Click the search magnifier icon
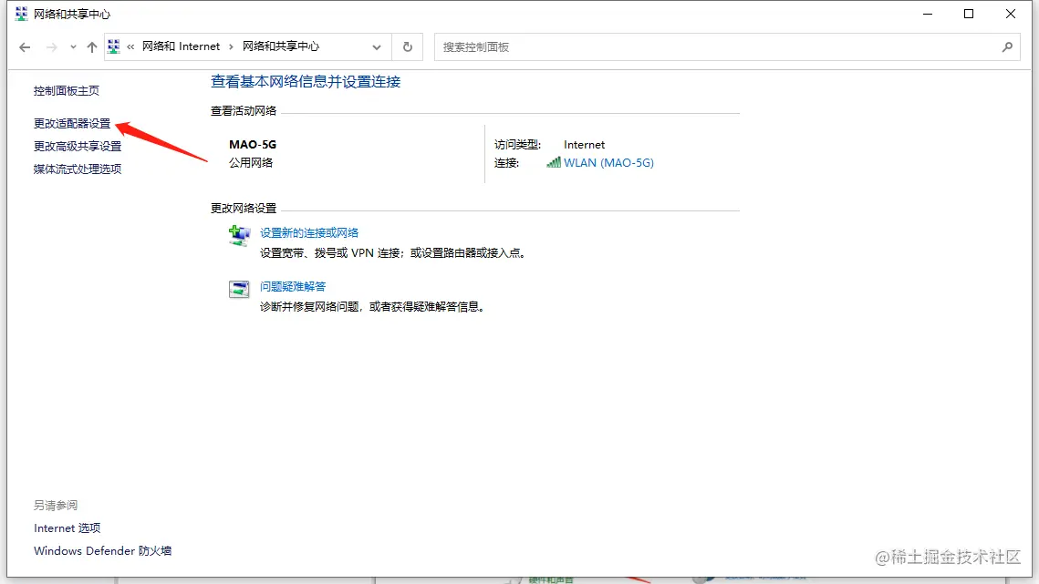The height and width of the screenshot is (584, 1039). click(x=1007, y=47)
